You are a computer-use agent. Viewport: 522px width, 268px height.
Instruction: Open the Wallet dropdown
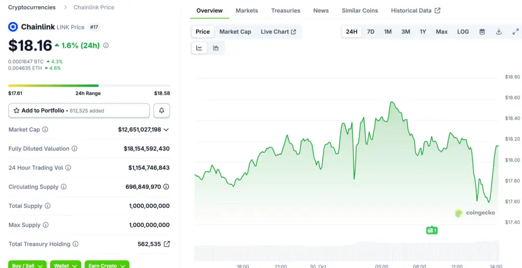tap(65, 265)
